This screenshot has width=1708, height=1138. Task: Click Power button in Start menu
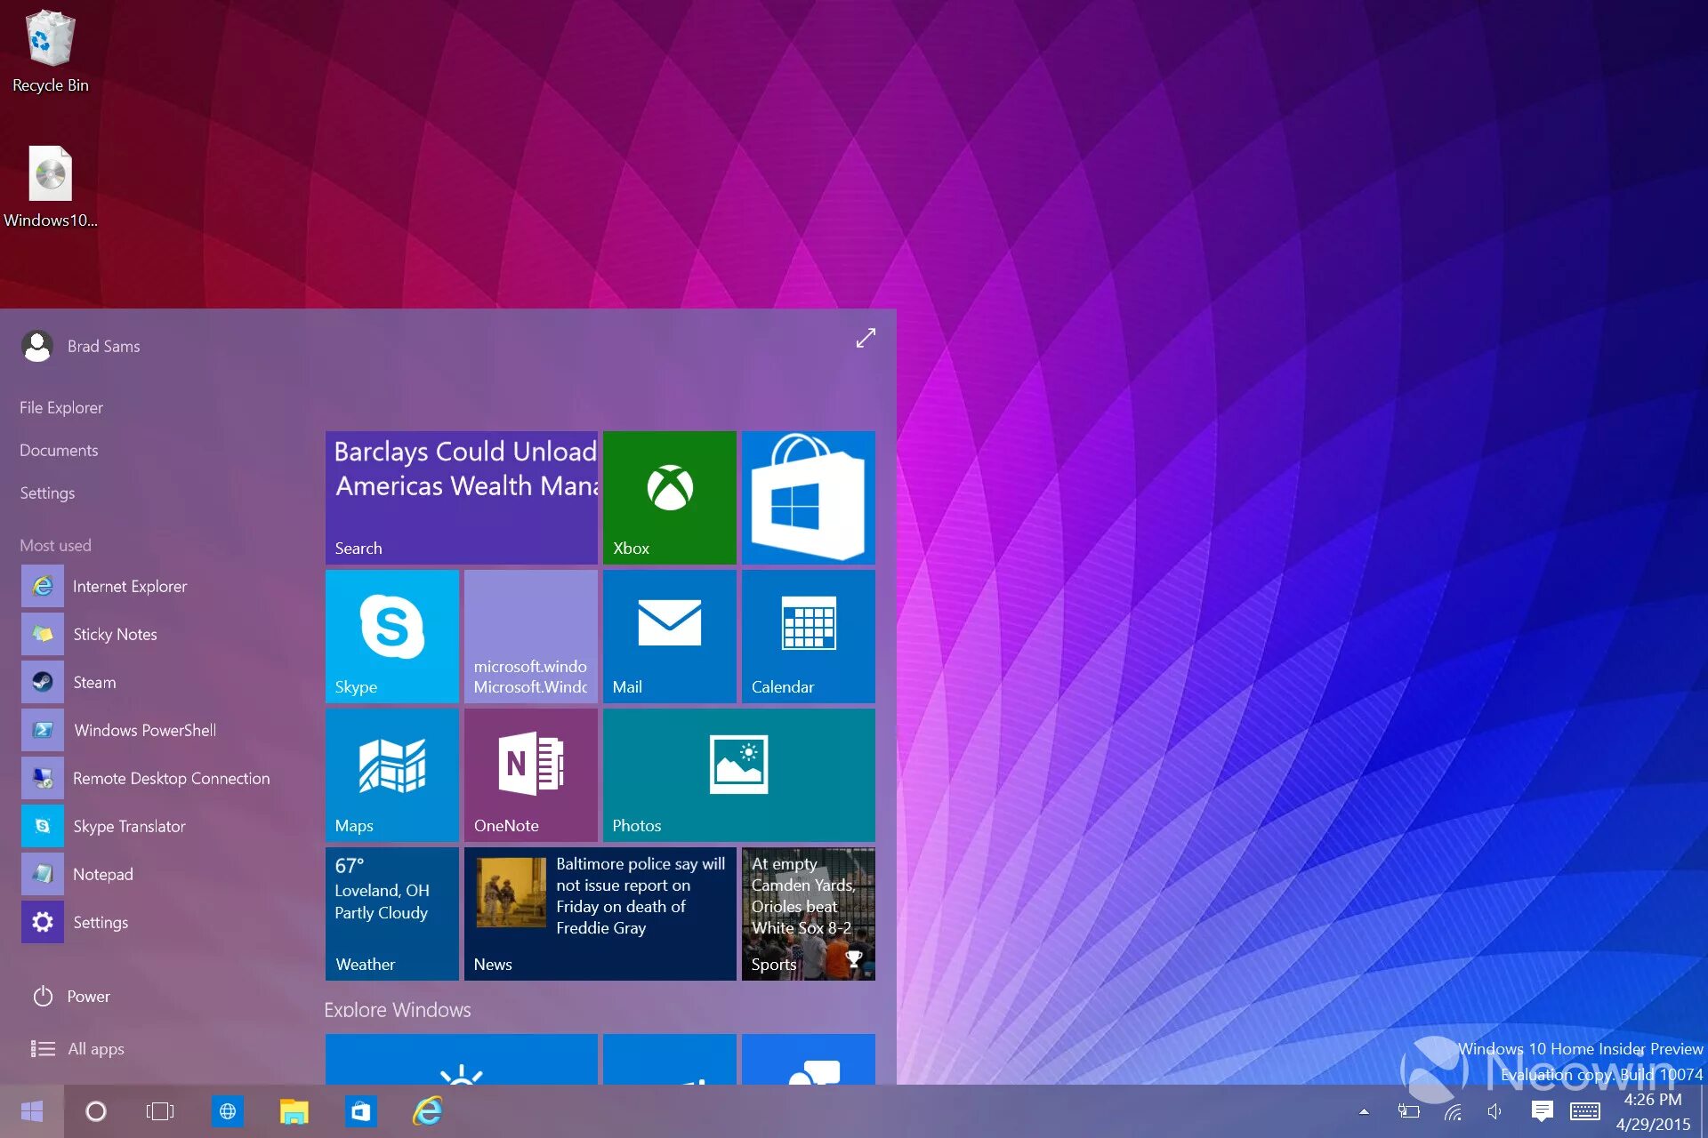coord(70,996)
